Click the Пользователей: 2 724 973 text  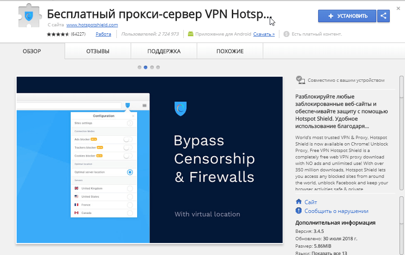click(x=150, y=34)
